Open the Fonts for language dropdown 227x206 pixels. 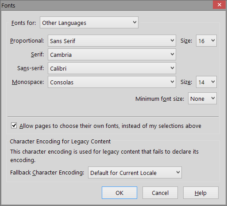point(89,23)
